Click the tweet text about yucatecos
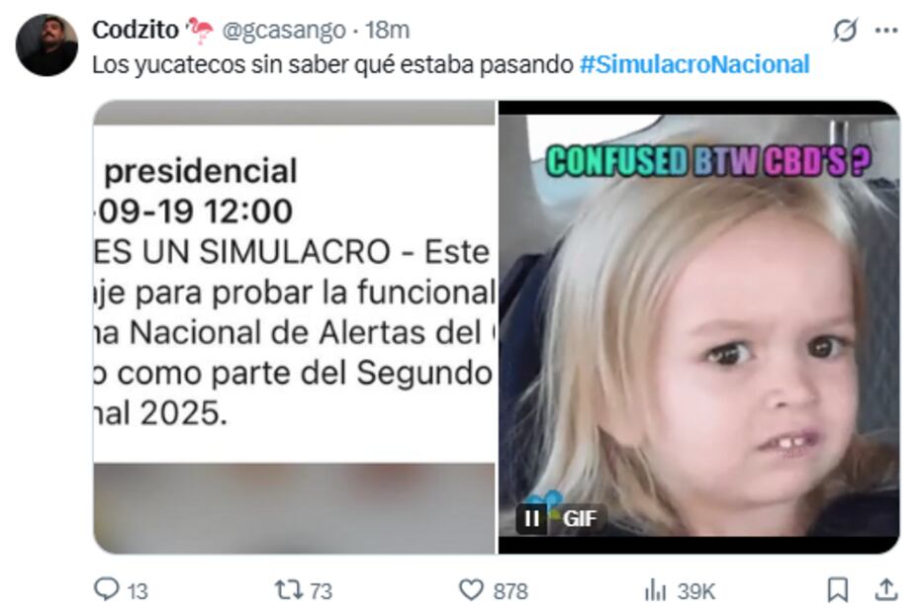This screenshot has width=924, height=613. (x=332, y=64)
